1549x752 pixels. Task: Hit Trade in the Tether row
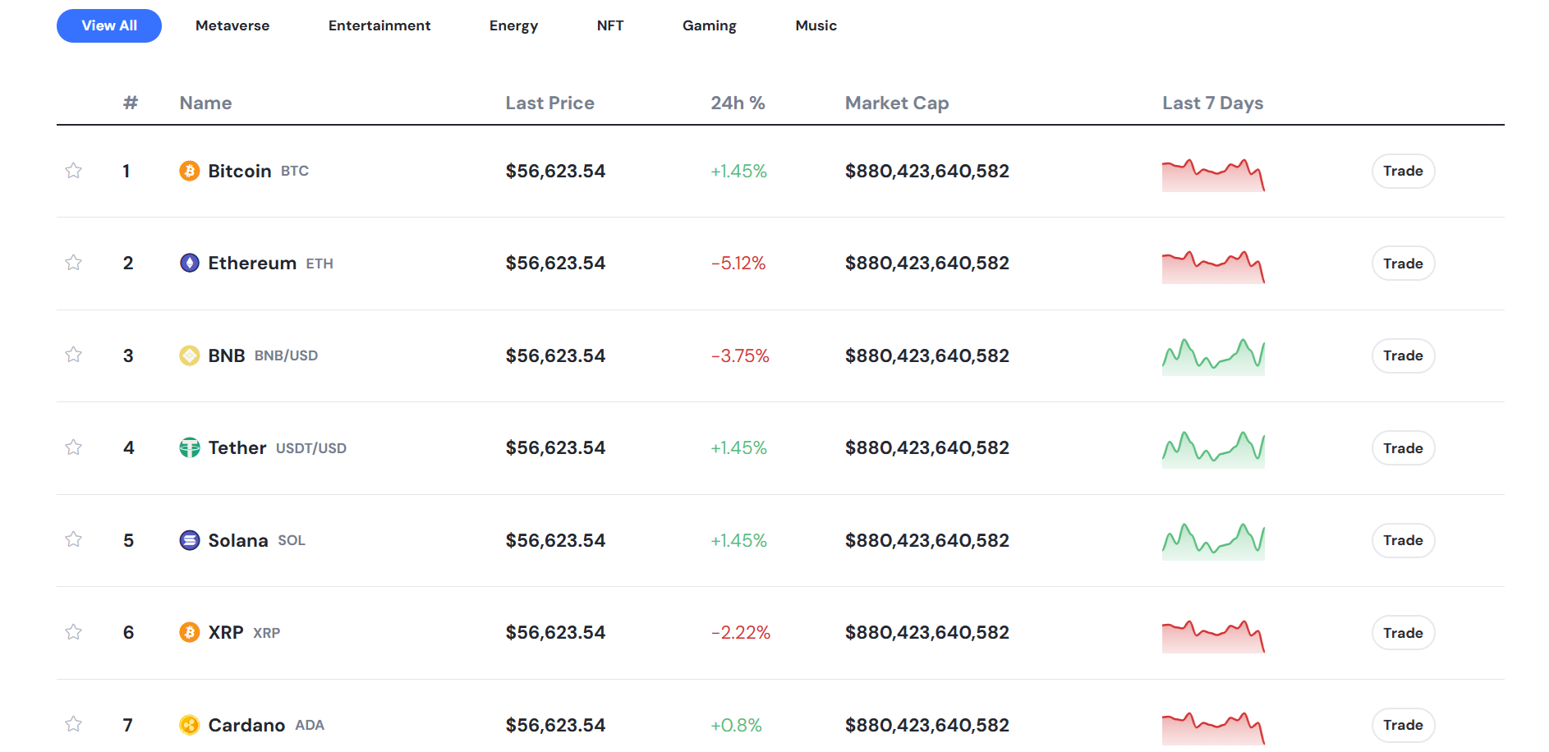click(1403, 448)
